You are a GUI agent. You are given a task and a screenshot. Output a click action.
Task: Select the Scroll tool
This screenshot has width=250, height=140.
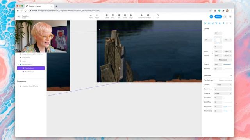coord(125,16)
